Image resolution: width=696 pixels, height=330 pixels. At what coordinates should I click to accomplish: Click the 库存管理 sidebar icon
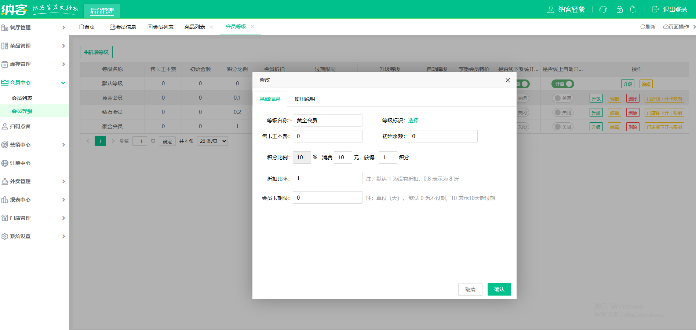pyautogui.click(x=5, y=64)
